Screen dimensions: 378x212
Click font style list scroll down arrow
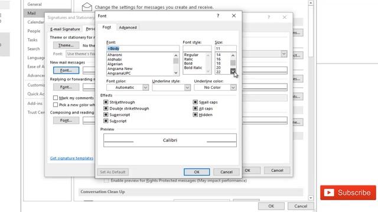(208, 71)
